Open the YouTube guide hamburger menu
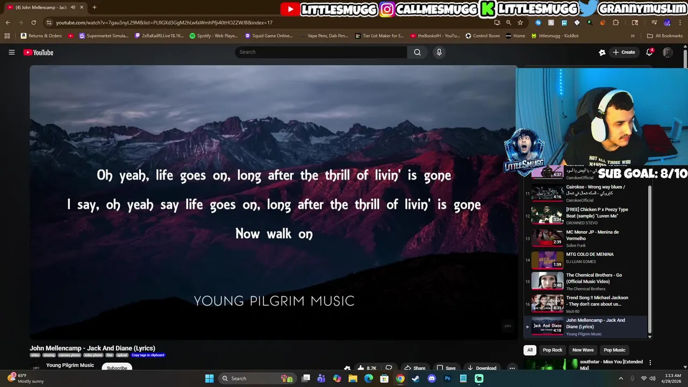688x387 pixels. pyautogui.click(x=11, y=52)
